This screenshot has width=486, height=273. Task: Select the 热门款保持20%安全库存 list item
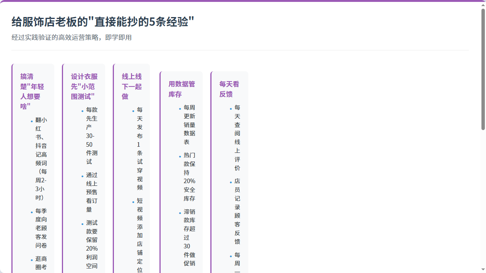point(189,177)
